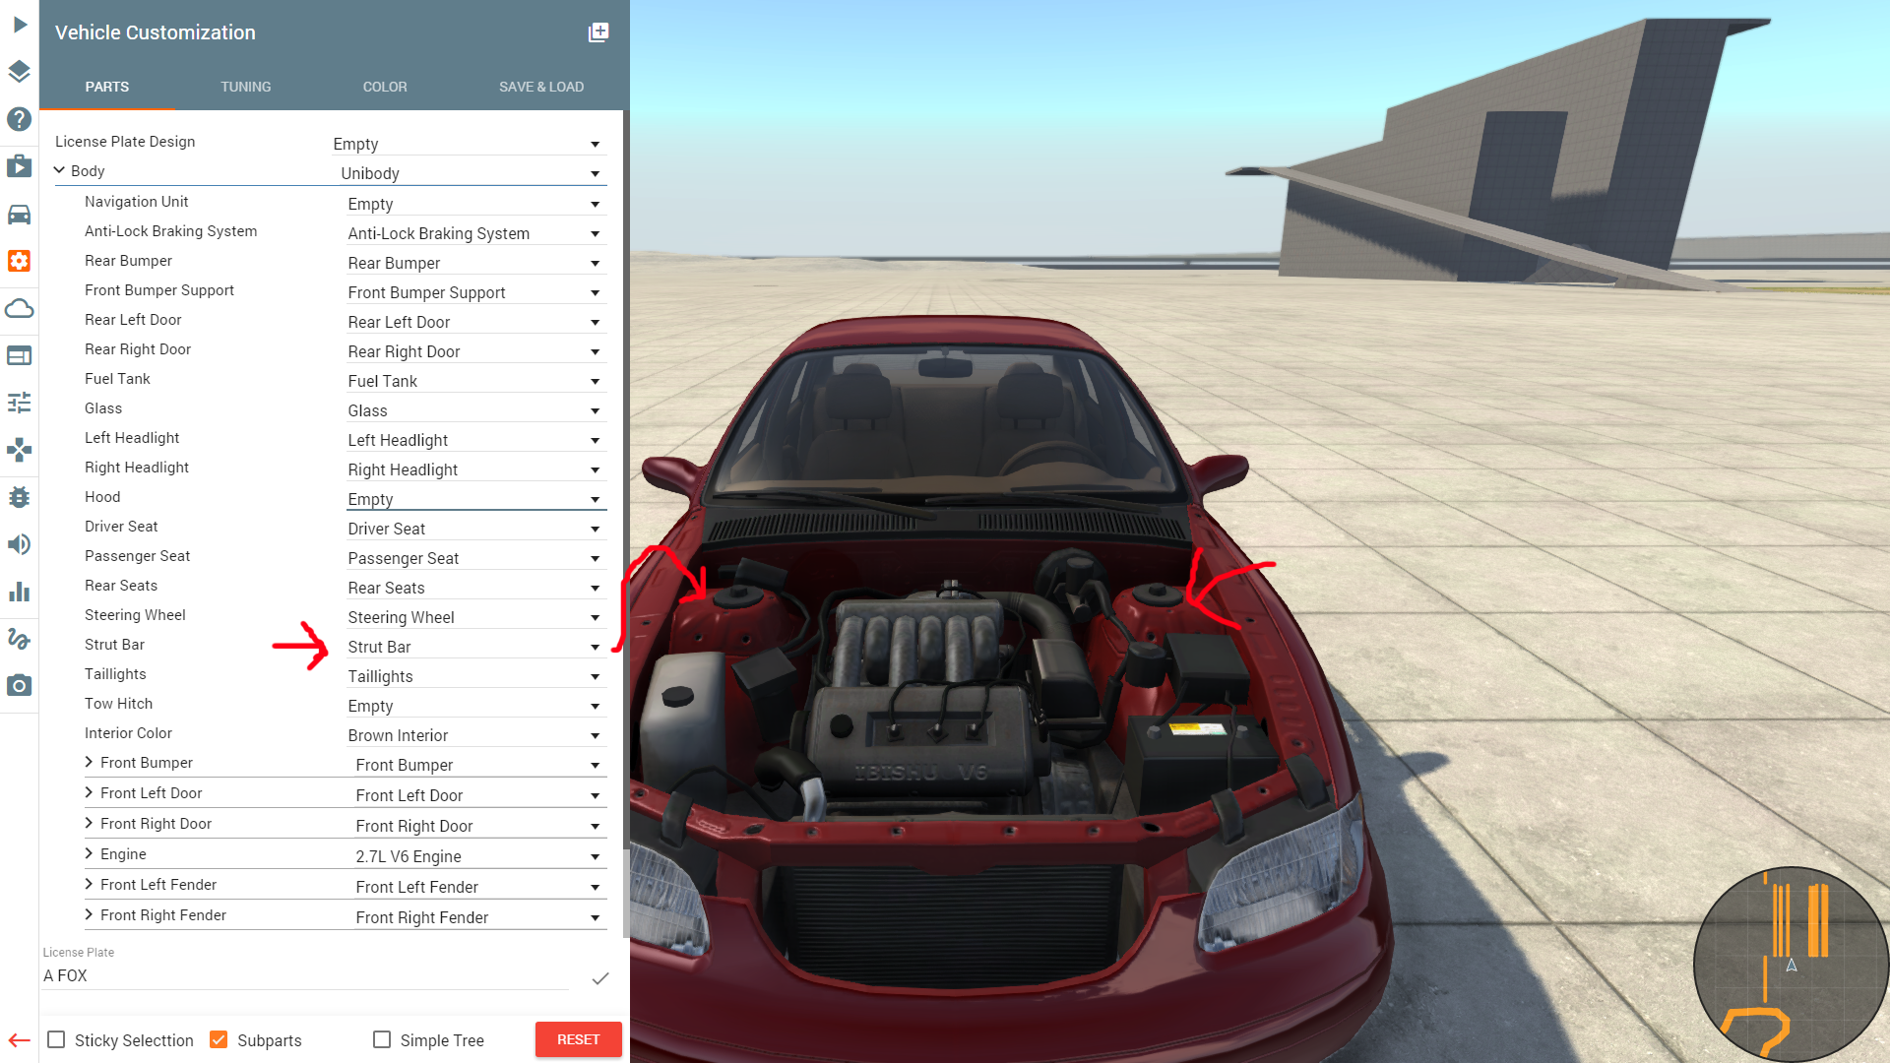Screen dimensions: 1890x1063
Task: Expand the Engine tree item
Action: [x=90, y=853]
